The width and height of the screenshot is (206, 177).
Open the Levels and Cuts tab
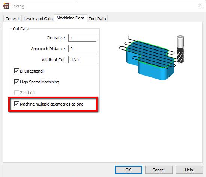[x=38, y=19]
